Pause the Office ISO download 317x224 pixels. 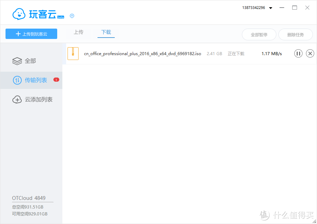(298, 53)
